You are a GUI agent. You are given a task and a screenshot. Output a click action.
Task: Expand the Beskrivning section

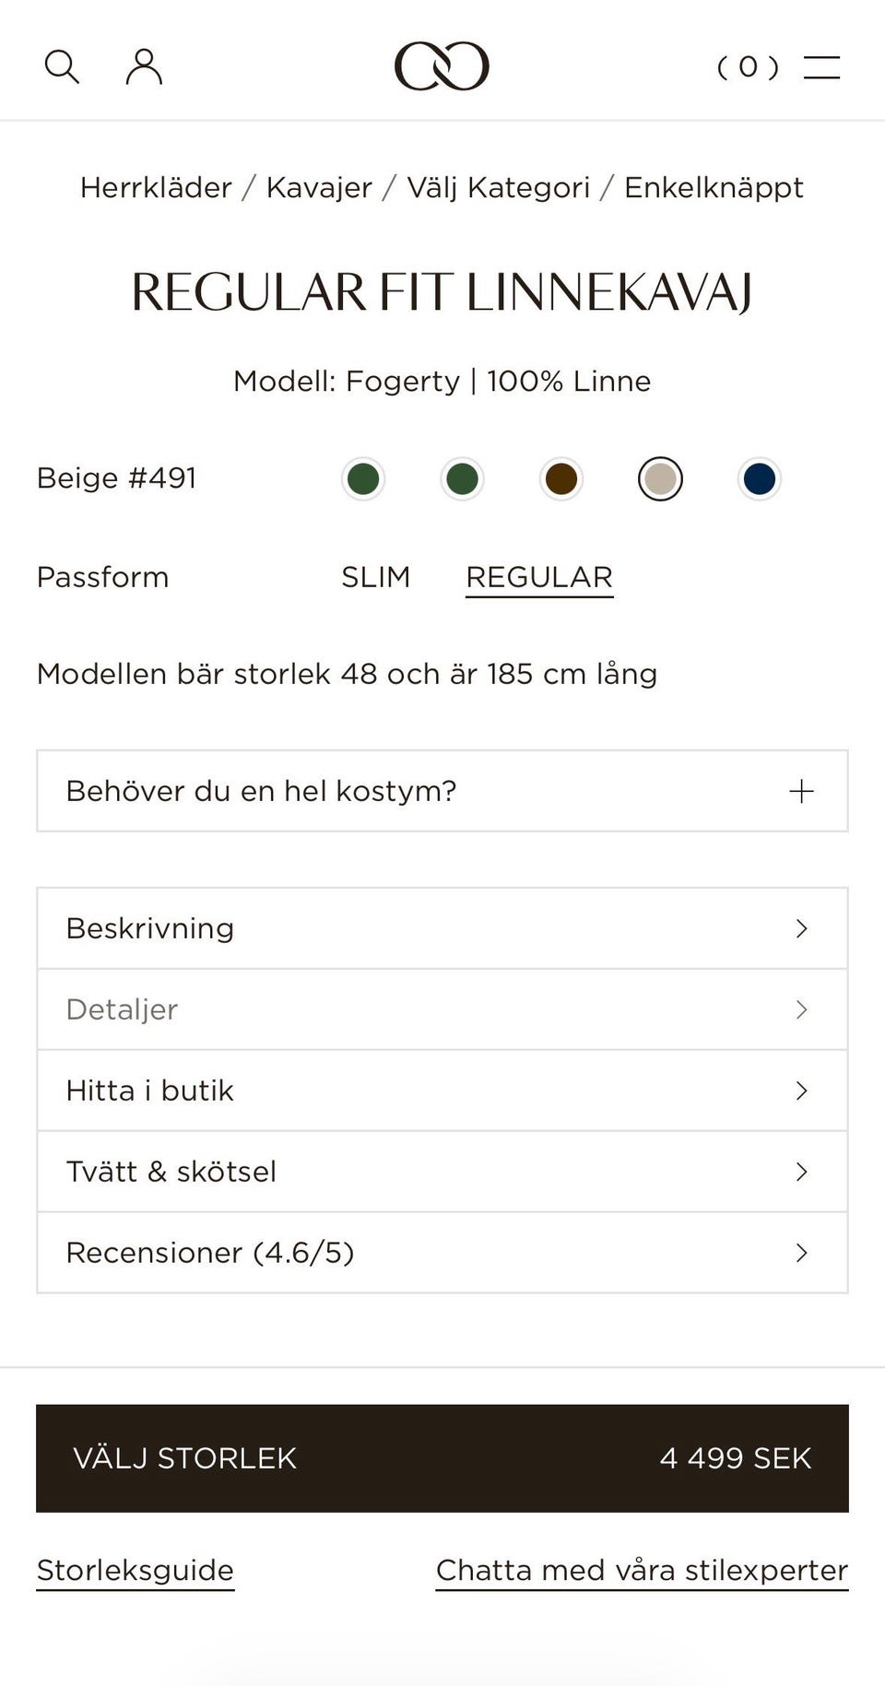click(x=442, y=928)
